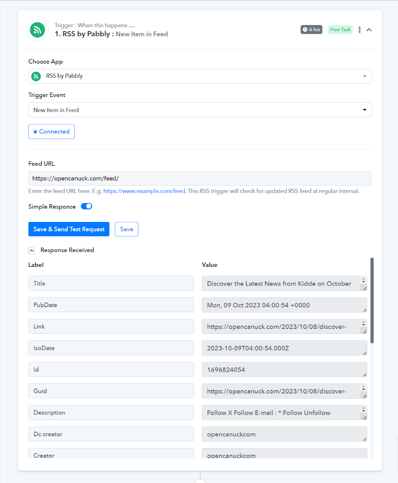Click the Save button

tap(126, 229)
